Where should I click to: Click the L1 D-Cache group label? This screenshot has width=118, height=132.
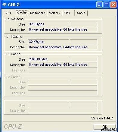click(x=15, y=19)
